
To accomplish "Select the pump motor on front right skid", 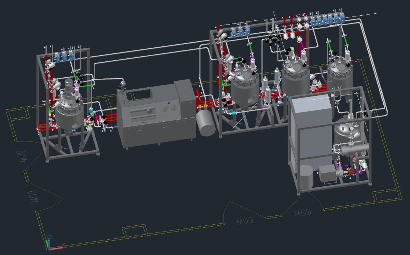I will 328,173.
